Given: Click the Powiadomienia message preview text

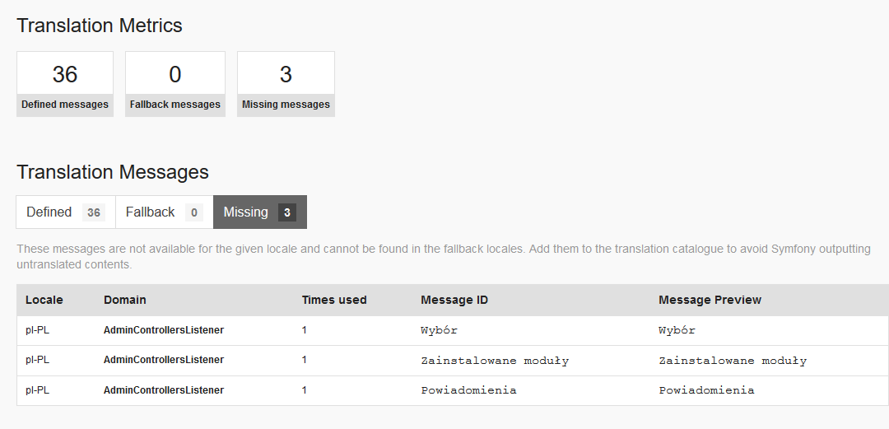Looking at the screenshot, I should point(706,390).
